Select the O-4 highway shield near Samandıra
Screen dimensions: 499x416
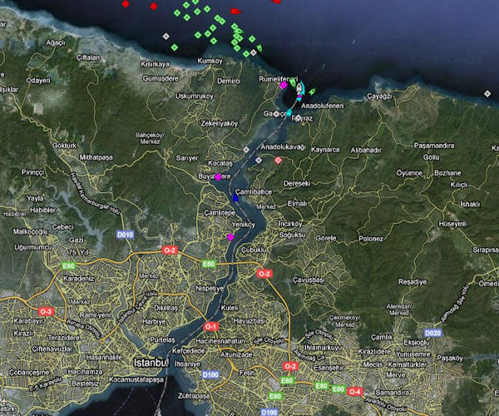point(355,390)
